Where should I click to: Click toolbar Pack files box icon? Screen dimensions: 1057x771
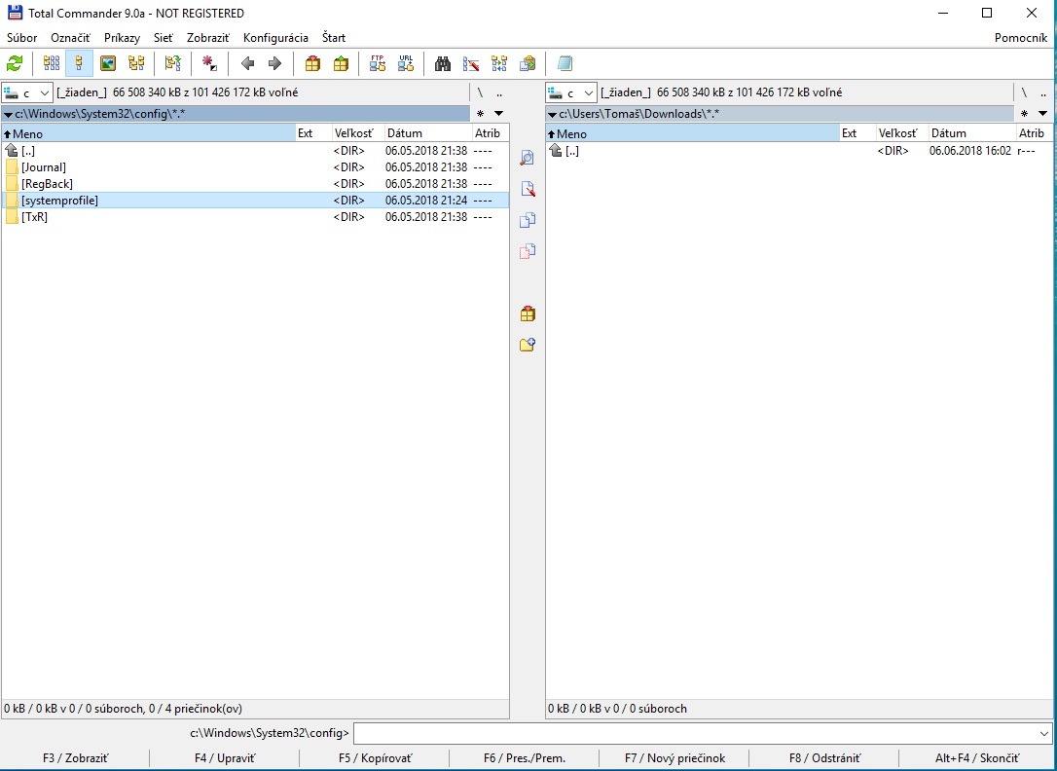pyautogui.click(x=312, y=63)
